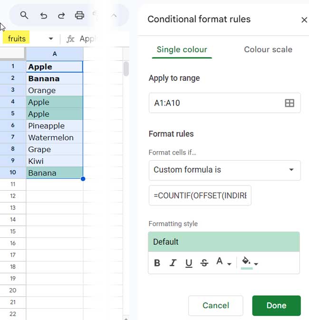Switch to the Single colour tab
309x320 pixels.
182,50
